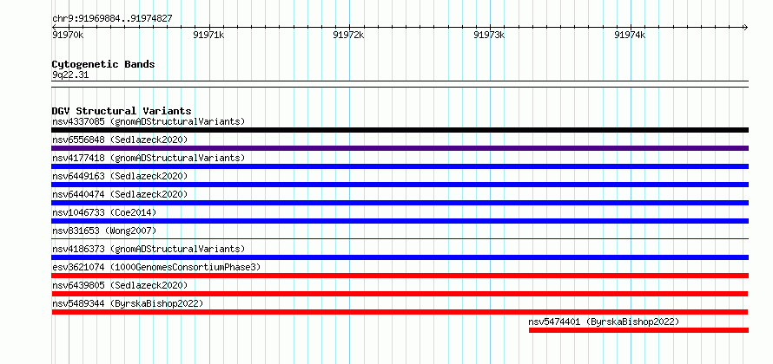Open nsv4177418 gnomADStructuralVariants label
Screen dimensions: 773x364
click(149, 158)
